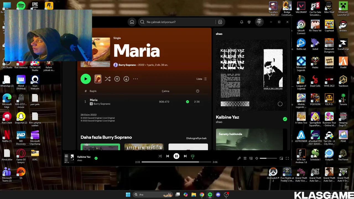Open the Friend Activity people icon

(249, 22)
